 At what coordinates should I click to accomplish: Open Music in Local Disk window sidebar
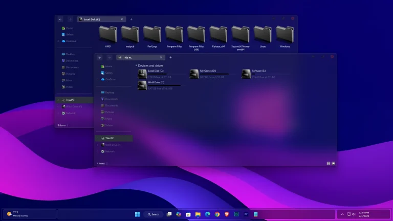(67, 80)
